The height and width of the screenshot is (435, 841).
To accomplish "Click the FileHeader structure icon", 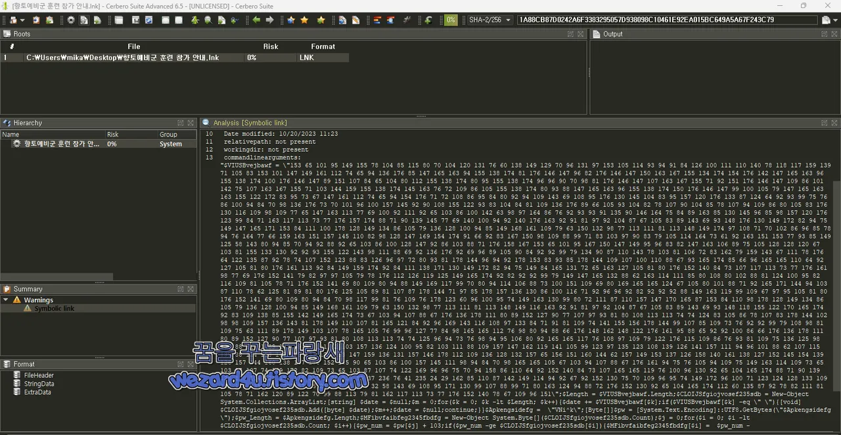I will coord(18,375).
